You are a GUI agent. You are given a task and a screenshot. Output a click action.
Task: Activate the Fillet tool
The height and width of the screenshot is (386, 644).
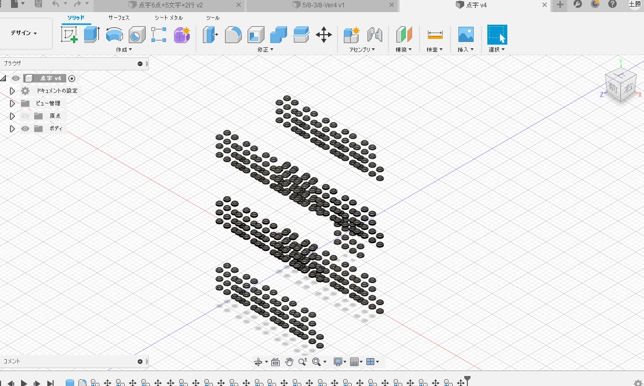pyautogui.click(x=233, y=35)
